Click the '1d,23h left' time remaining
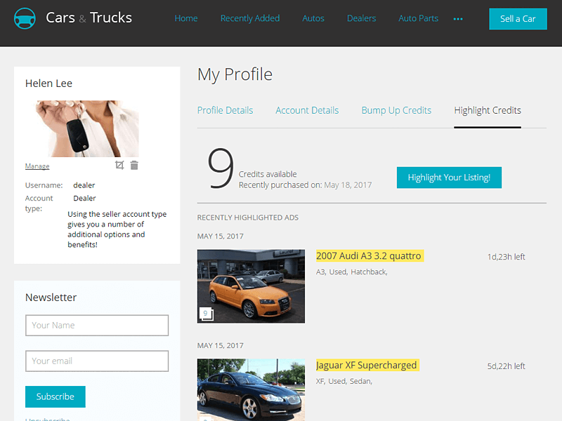 pyautogui.click(x=506, y=257)
